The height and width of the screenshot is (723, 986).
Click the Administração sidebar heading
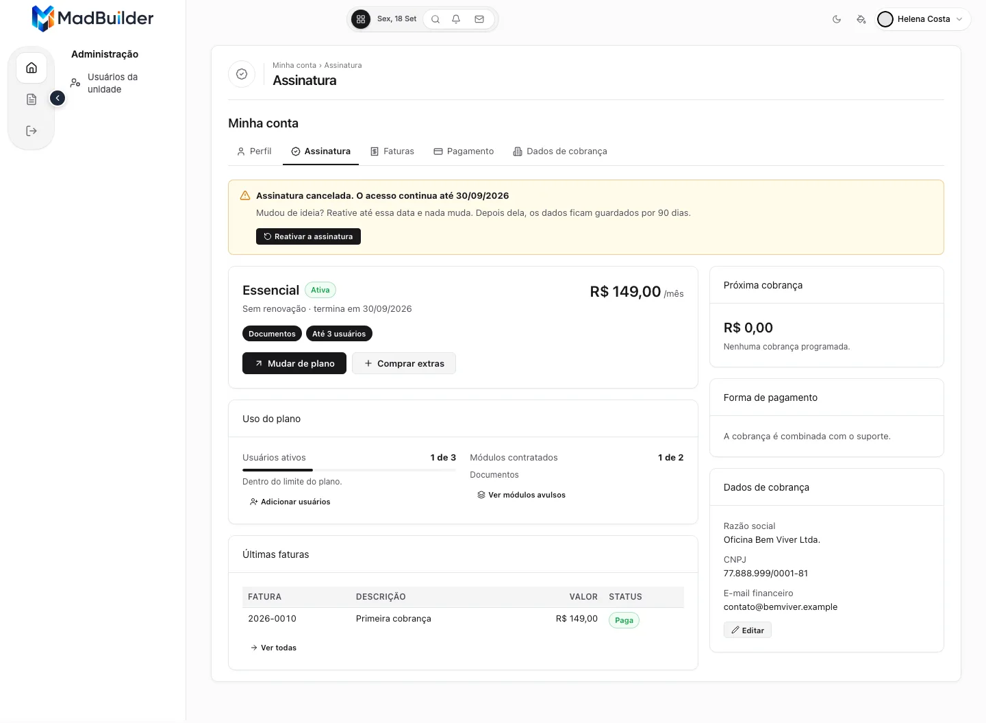105,54
